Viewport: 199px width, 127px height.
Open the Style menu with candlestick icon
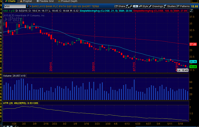point(143,6)
